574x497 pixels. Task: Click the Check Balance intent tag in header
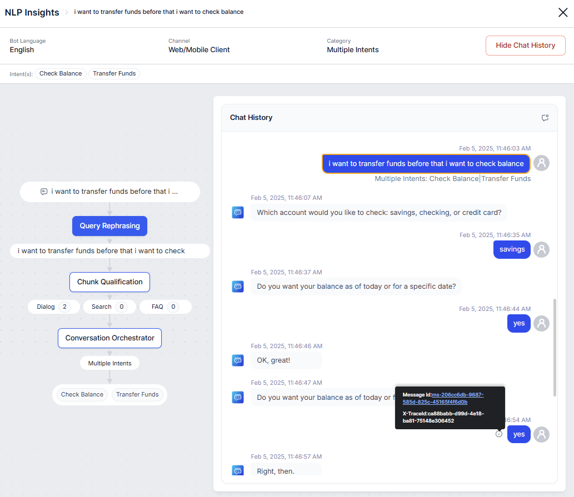pyautogui.click(x=61, y=73)
